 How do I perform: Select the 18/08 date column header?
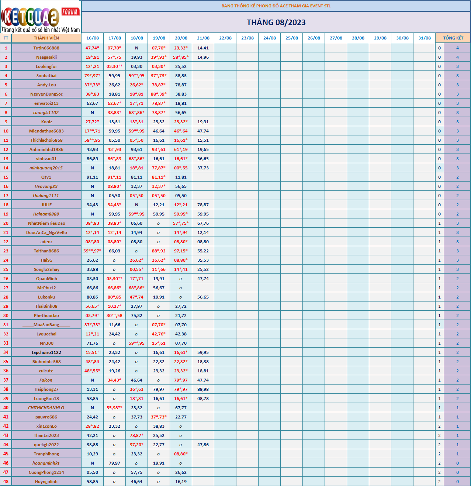pyautogui.click(x=137, y=38)
